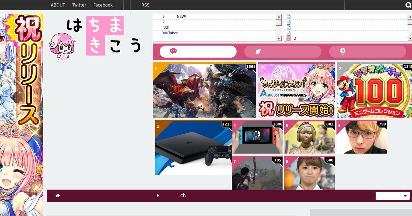Open rank 6 man with glasses thumbnail

pyautogui.click(x=362, y=136)
